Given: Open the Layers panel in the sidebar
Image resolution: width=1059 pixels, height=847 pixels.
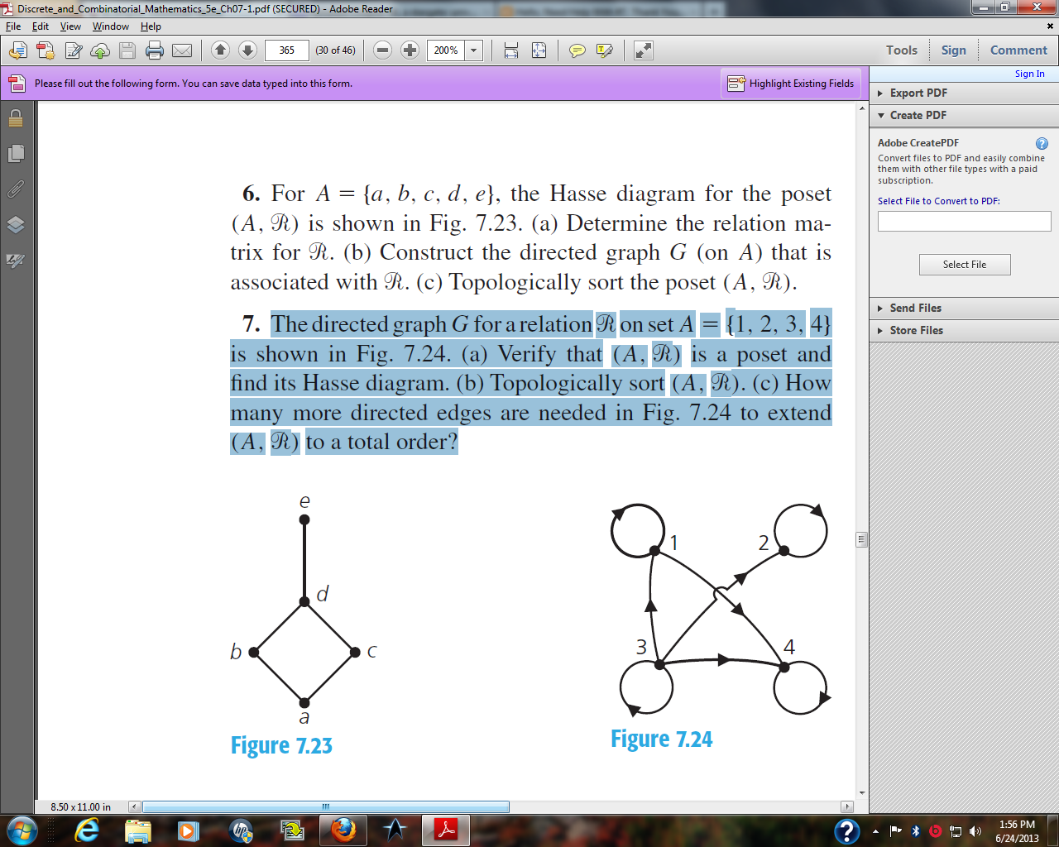Looking at the screenshot, I should click(x=17, y=223).
